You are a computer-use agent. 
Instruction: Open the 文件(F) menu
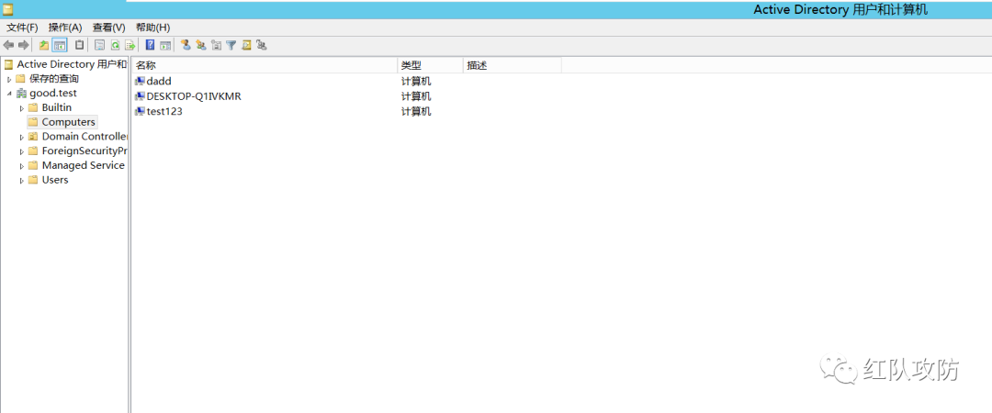[x=22, y=28]
